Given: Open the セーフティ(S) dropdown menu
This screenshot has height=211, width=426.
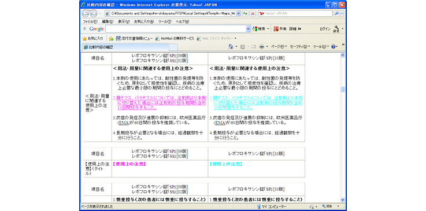Looking at the screenshot, I should pyautogui.click(x=300, y=47).
